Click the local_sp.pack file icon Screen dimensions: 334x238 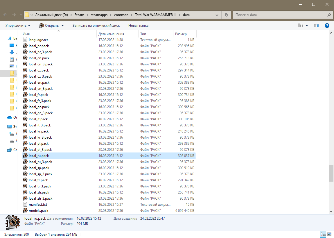point(25,168)
